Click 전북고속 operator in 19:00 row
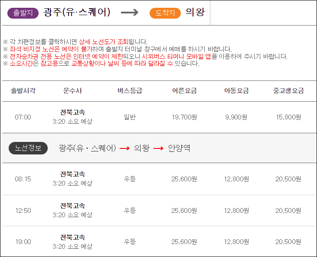The width and height of the screenshot is (317, 257). pos(72,237)
